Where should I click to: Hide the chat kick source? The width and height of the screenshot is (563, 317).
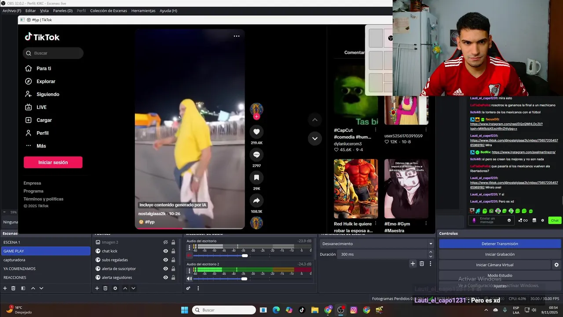coord(166,251)
